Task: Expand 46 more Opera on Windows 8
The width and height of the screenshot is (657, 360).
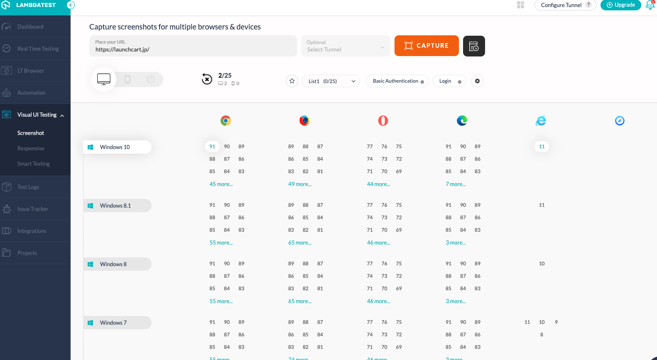Action: [378, 301]
